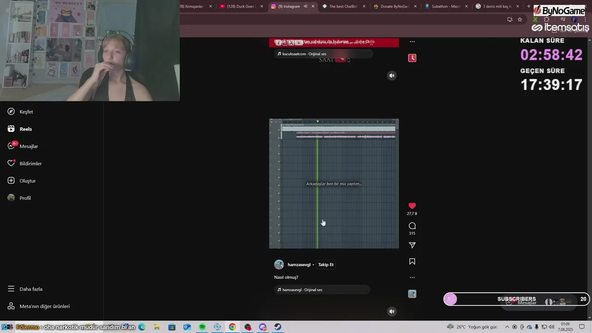Click the Keşfet compass icon
The image size is (592, 333).
click(x=11, y=112)
